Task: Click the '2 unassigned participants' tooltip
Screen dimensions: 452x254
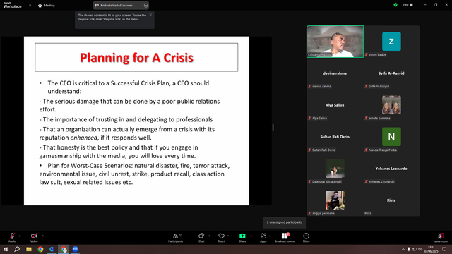Action: [285, 222]
